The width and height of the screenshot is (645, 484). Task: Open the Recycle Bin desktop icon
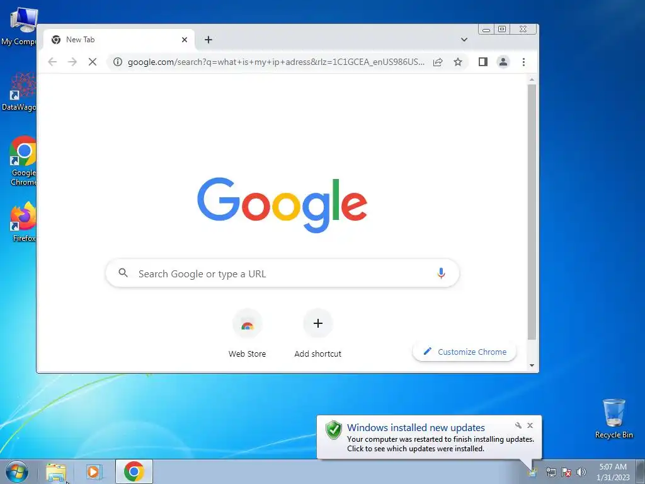point(614,418)
